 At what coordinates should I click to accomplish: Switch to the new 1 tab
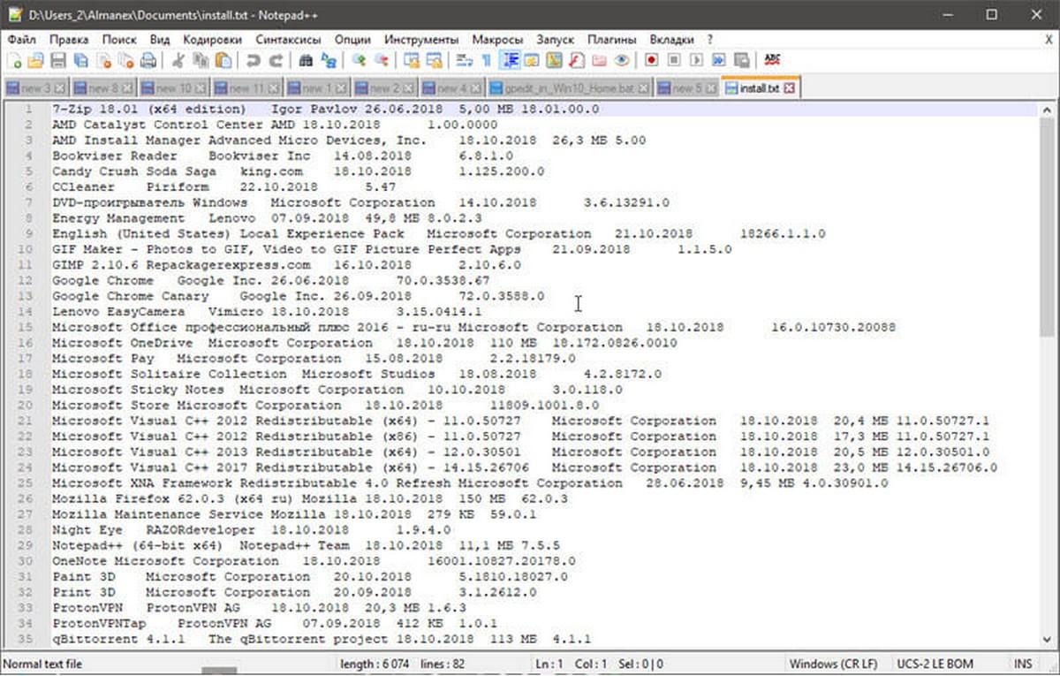(x=317, y=88)
